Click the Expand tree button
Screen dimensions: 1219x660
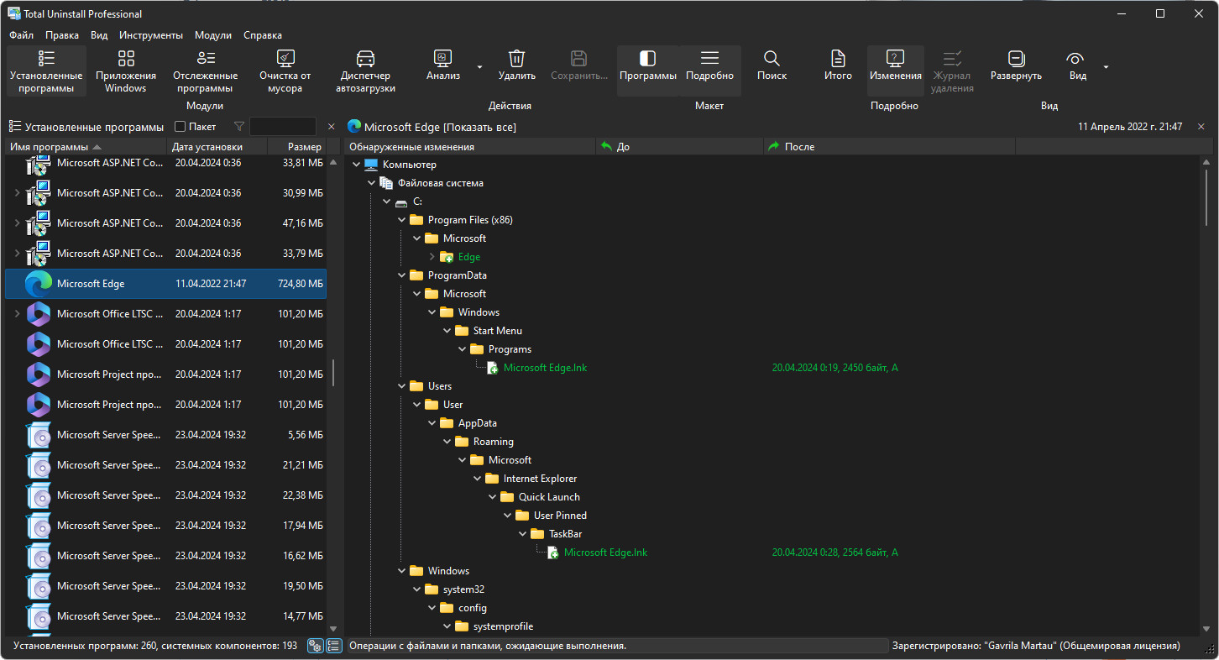1016,66
